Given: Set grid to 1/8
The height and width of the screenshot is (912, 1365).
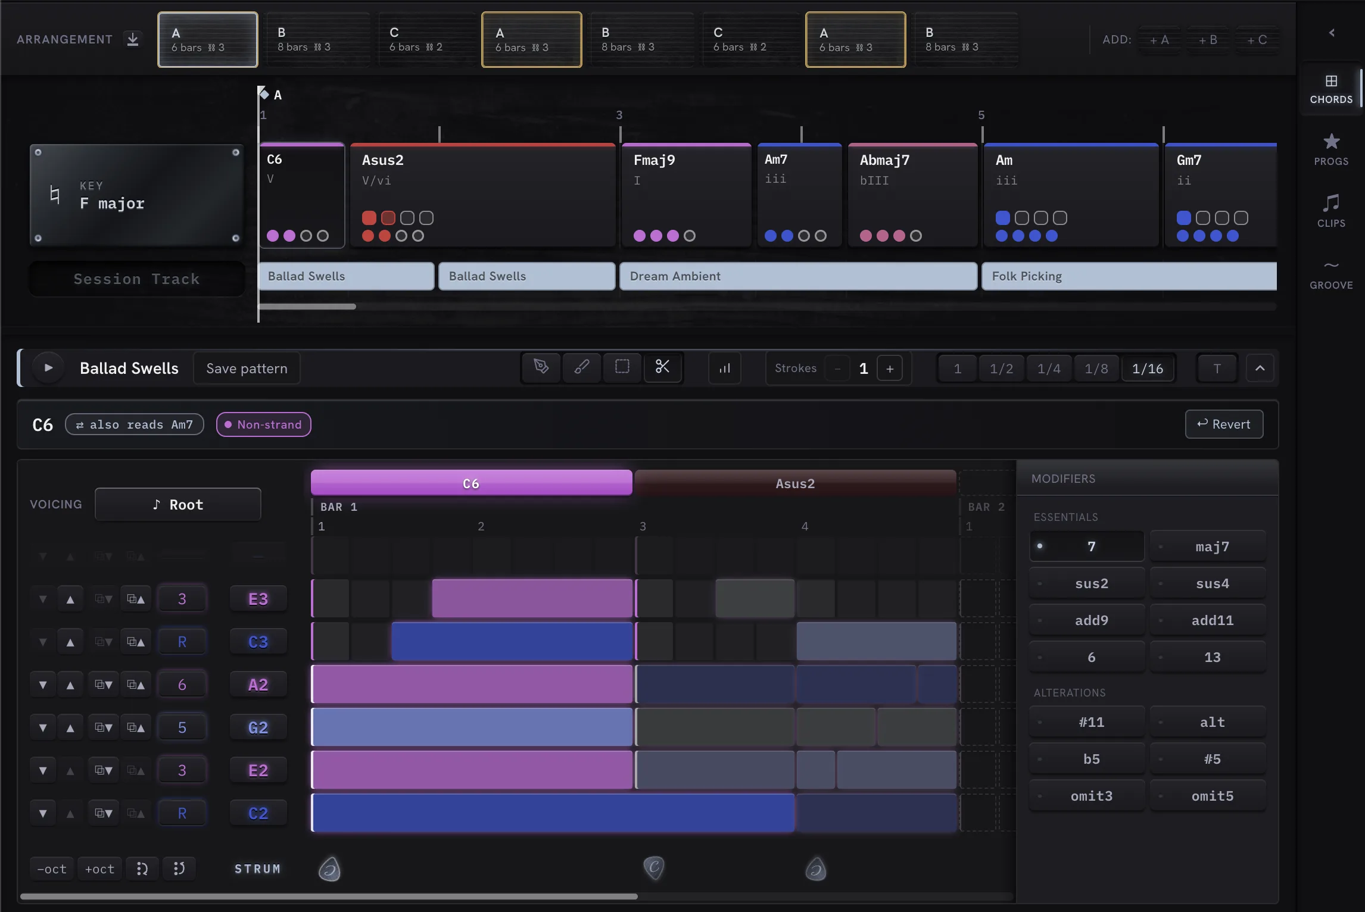Looking at the screenshot, I should (1096, 368).
